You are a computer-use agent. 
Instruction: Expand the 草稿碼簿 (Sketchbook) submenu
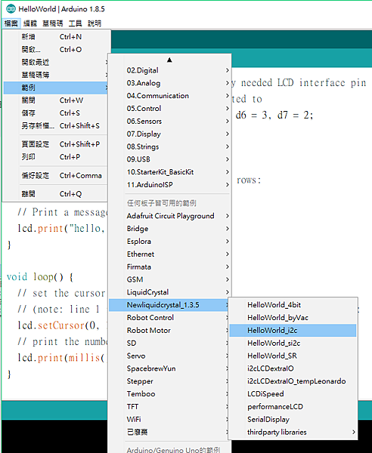55,75
